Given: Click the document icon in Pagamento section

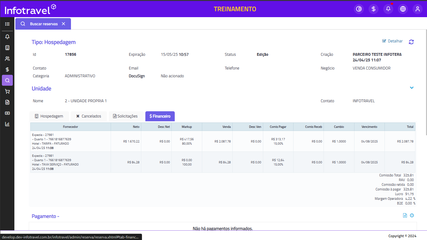Looking at the screenshot, I should 405,215.
